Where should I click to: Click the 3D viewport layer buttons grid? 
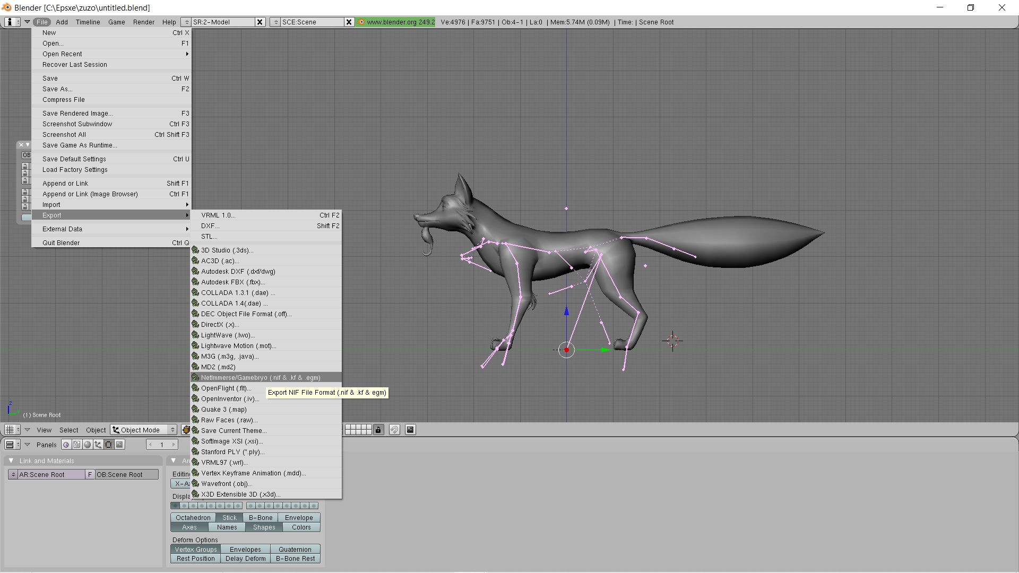[x=358, y=430]
